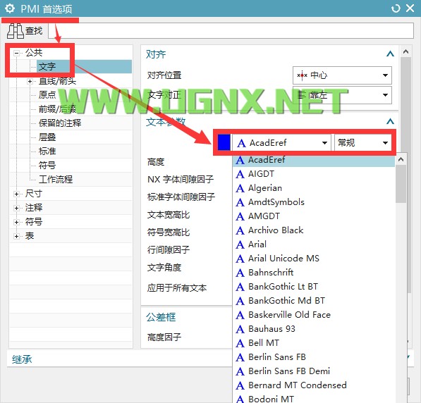Choose AcadEref in the font list

(314, 160)
